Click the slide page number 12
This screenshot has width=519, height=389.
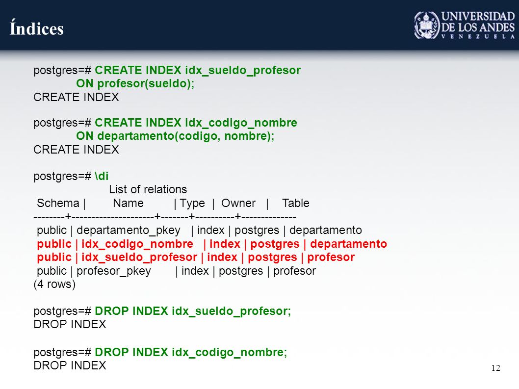pos(495,368)
